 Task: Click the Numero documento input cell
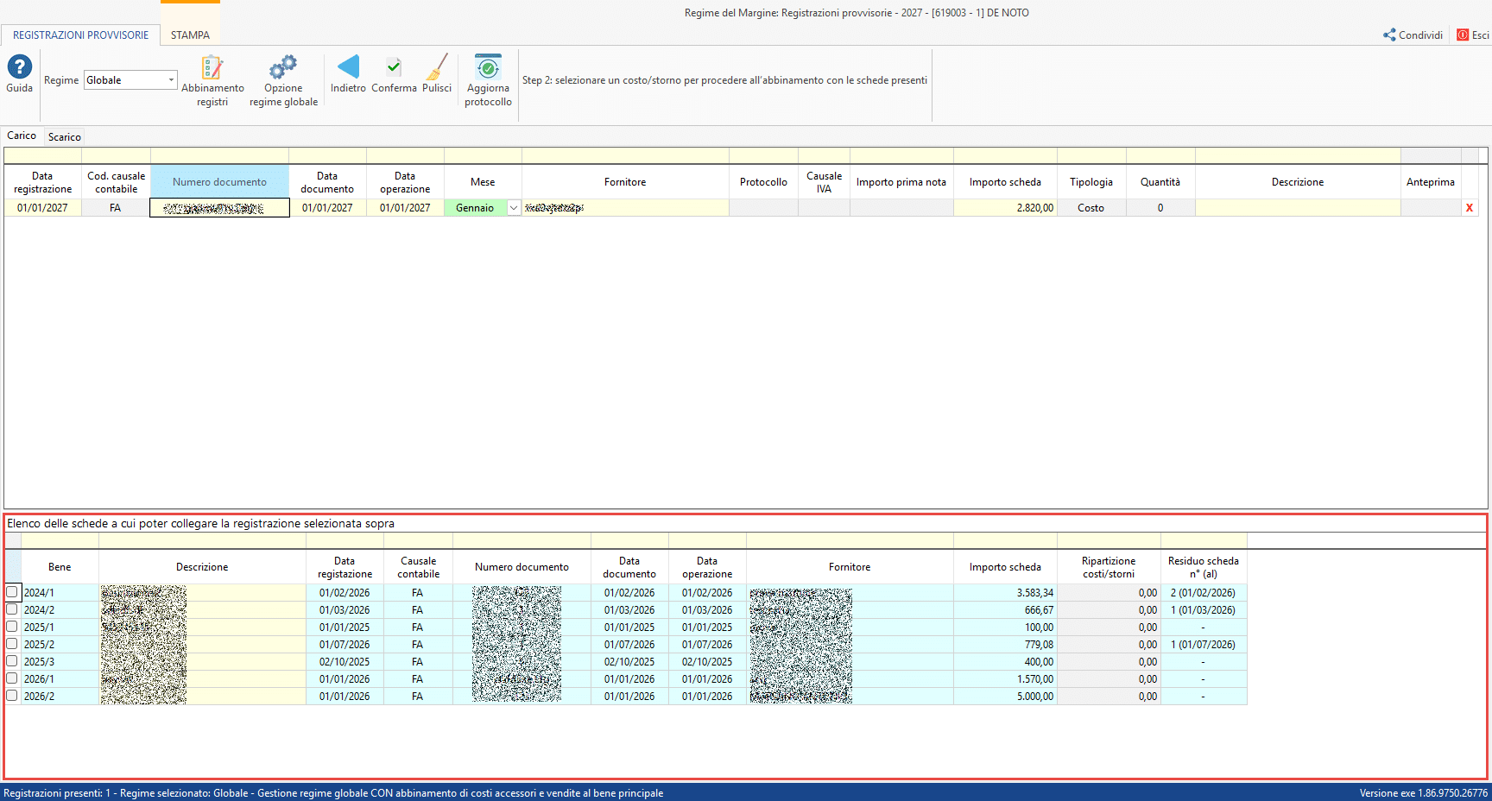click(x=219, y=208)
